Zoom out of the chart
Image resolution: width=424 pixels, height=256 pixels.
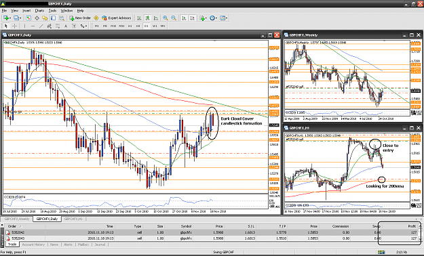point(174,18)
